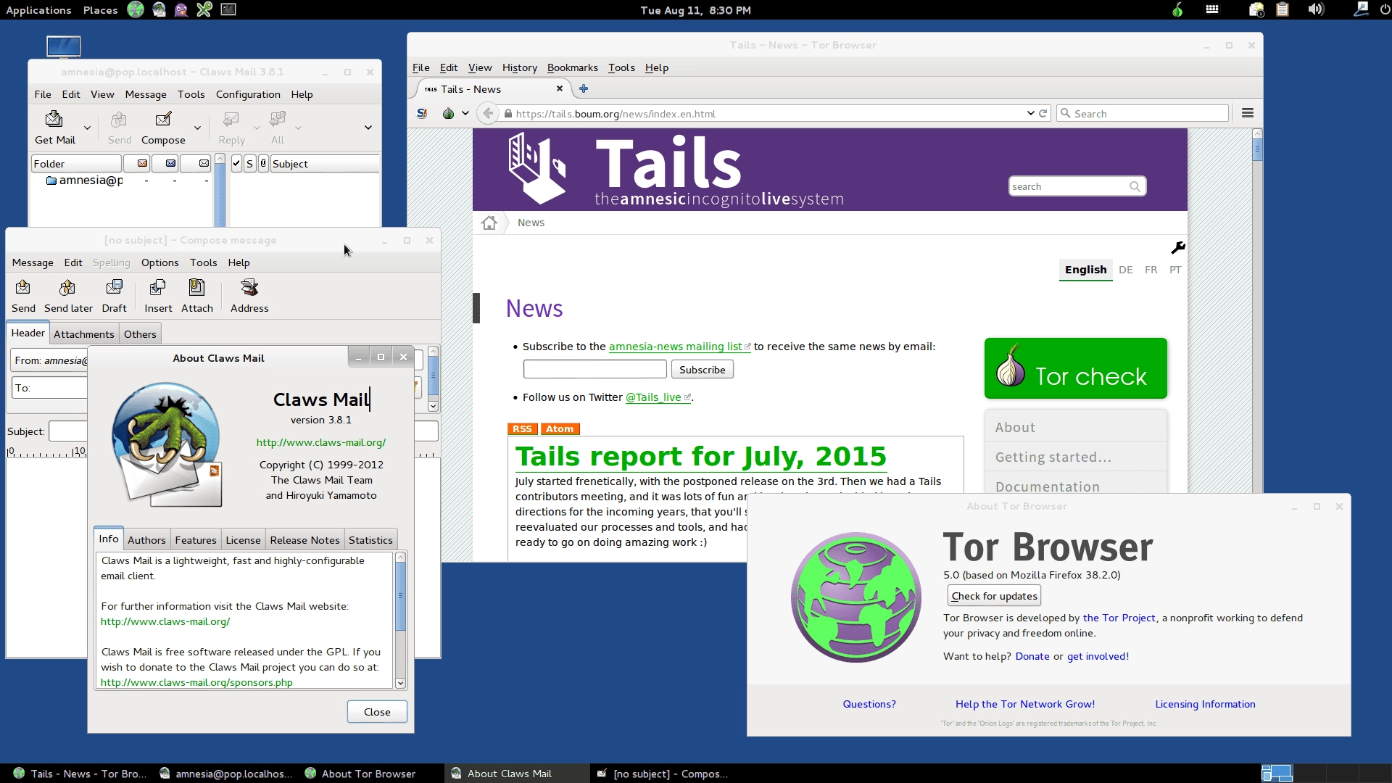Viewport: 1392px width, 783px height.
Task: Open new tab with plus button
Action: click(584, 88)
